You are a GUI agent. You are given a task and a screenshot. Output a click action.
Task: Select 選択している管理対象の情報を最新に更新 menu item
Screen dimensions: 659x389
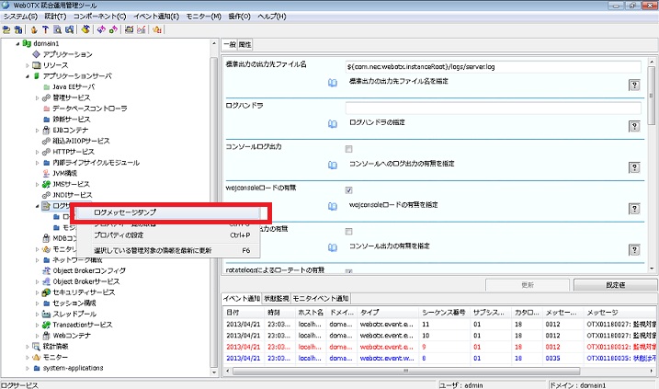(x=168, y=250)
